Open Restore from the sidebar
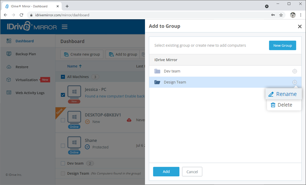The image size is (306, 185). pyautogui.click(x=22, y=67)
